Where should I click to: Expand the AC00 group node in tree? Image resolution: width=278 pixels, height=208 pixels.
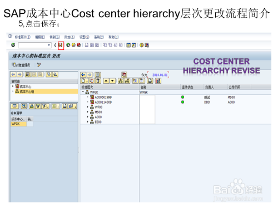pos(88,117)
